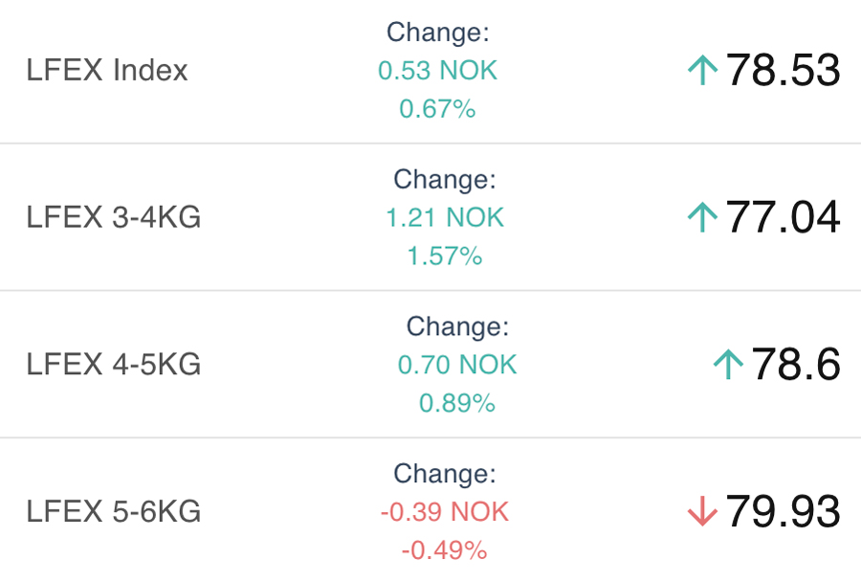Click the green up arrow beside 77.04
The width and height of the screenshot is (861, 581).
pyautogui.click(x=702, y=217)
